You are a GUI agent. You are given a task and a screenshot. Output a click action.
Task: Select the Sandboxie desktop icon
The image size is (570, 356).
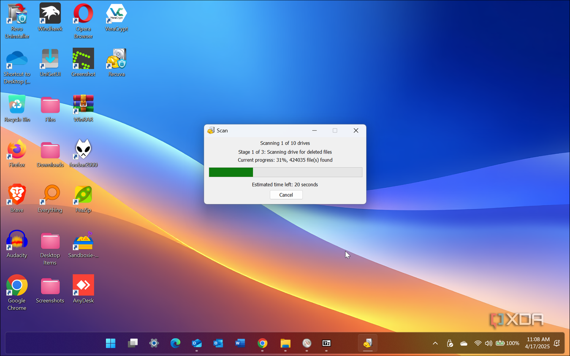[83, 244]
